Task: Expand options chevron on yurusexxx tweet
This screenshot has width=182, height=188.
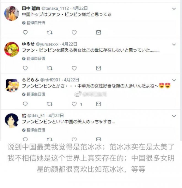Action: click(174, 44)
